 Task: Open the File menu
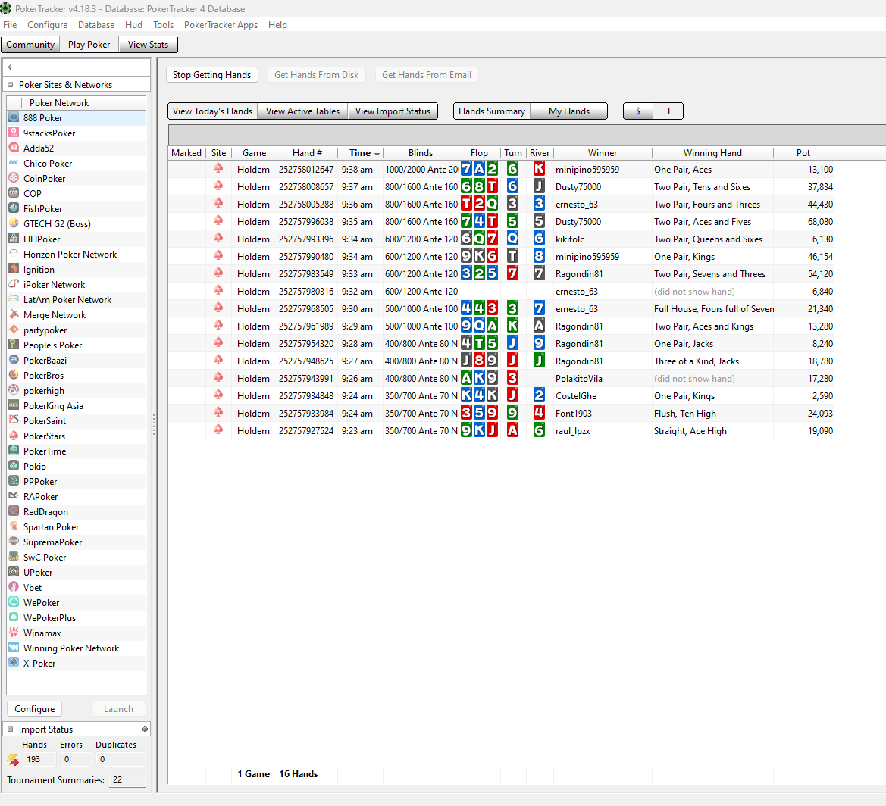tap(10, 25)
